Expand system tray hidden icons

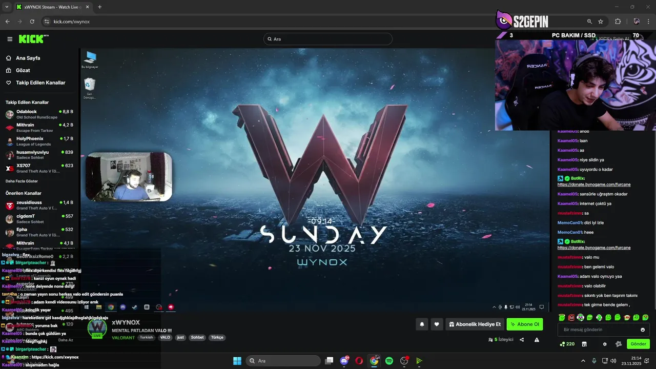click(583, 361)
